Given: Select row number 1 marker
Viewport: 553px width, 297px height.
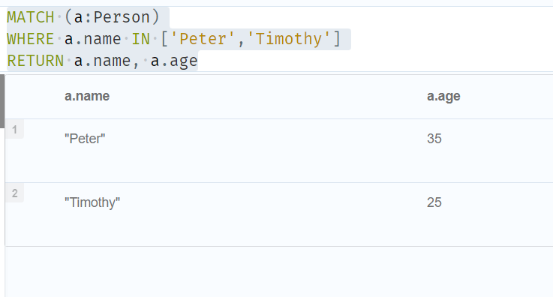Looking at the screenshot, I should tap(14, 129).
